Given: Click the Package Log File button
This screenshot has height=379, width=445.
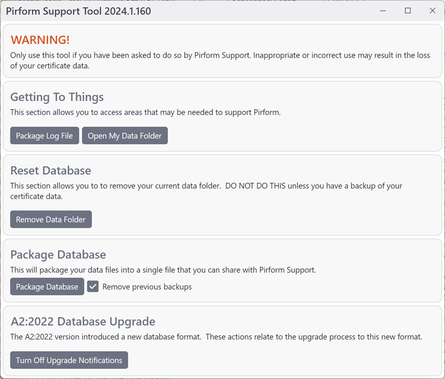Looking at the screenshot, I should pyautogui.click(x=44, y=136).
